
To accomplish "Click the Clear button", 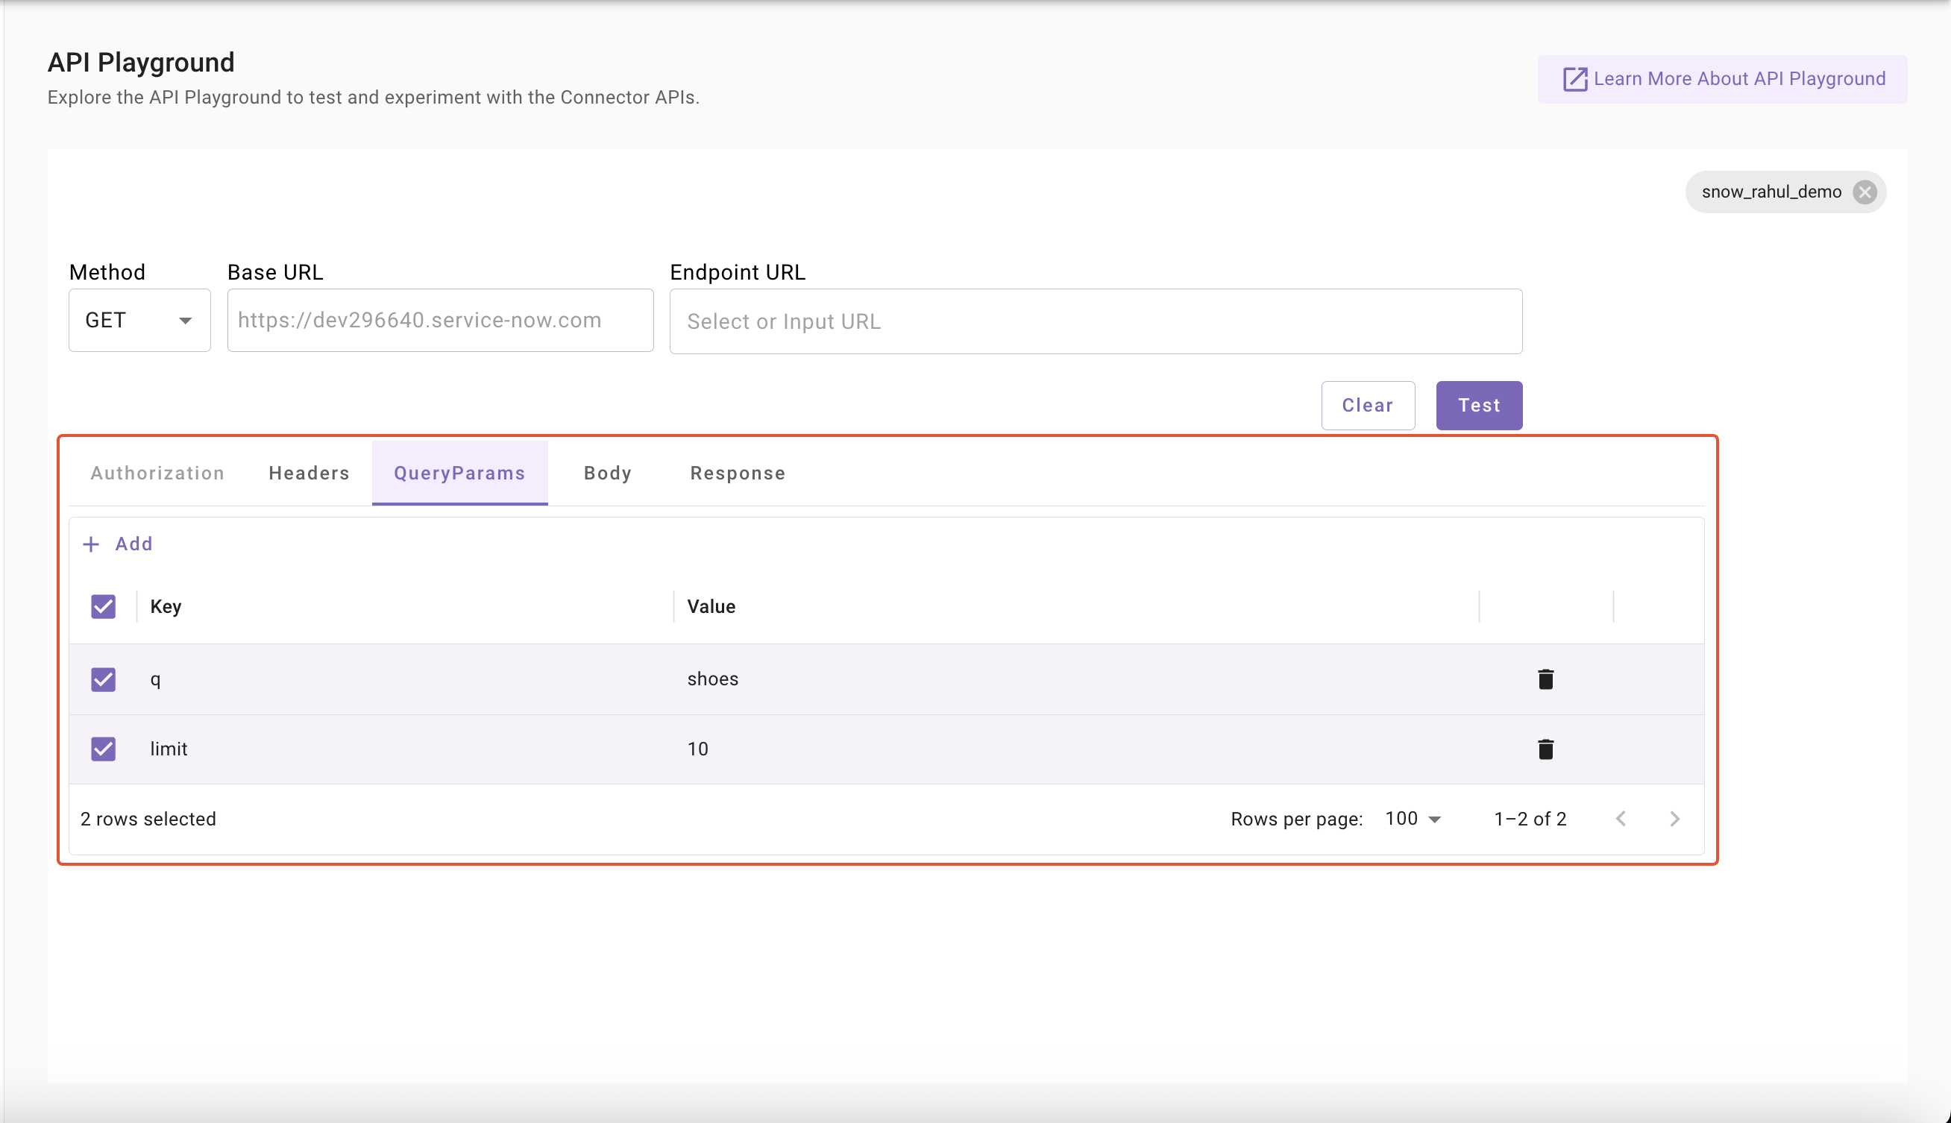I will coord(1368,406).
